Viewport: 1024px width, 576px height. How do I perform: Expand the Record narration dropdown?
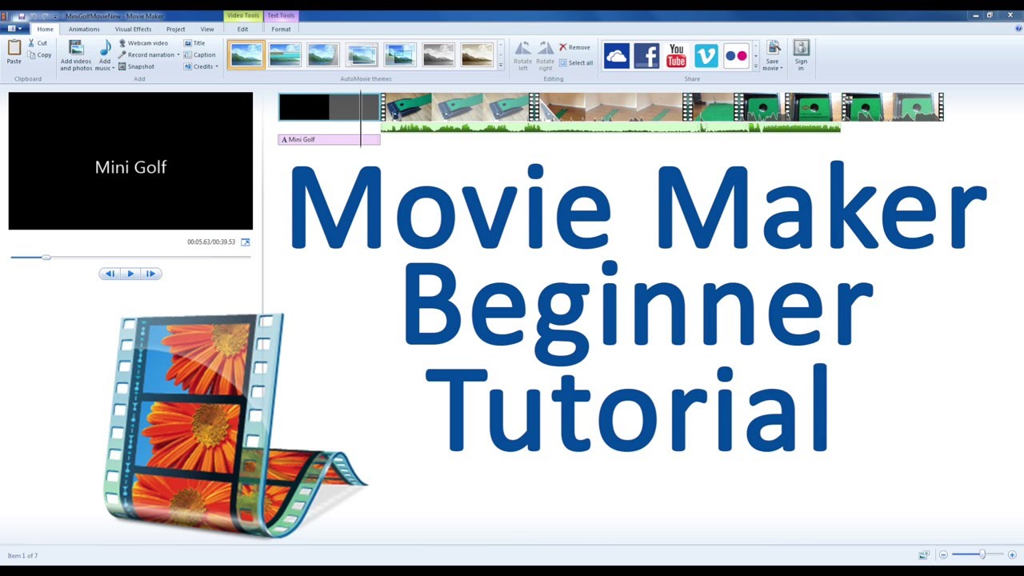(178, 55)
